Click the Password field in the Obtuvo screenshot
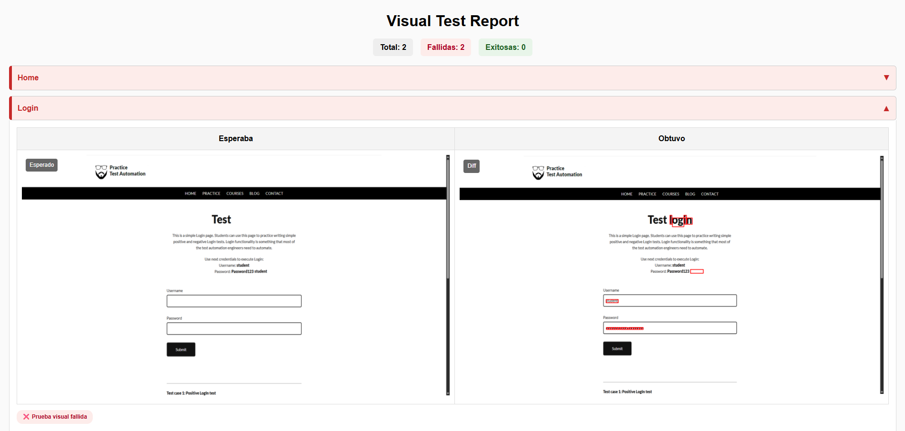This screenshot has width=905, height=431. point(669,328)
